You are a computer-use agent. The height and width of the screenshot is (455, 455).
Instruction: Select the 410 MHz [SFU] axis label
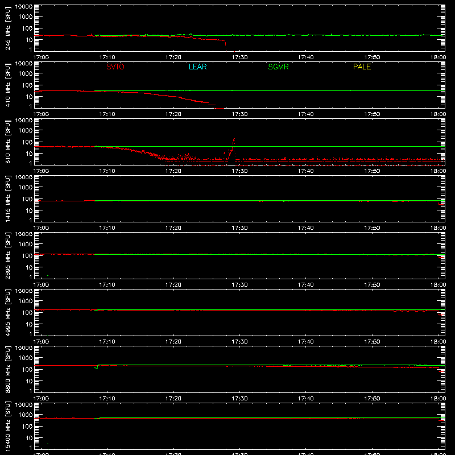coord(7,85)
